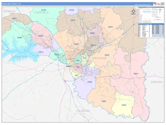Select ZIP code label 29075

point(14,18)
